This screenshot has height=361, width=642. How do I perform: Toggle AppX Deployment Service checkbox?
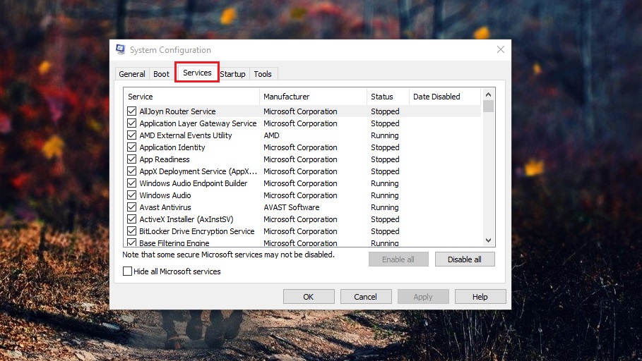point(131,171)
